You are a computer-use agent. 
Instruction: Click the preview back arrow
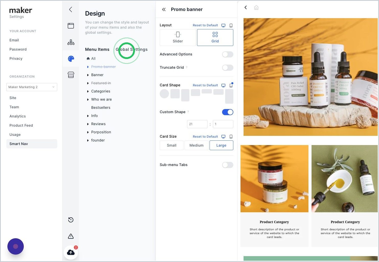coord(246,7)
